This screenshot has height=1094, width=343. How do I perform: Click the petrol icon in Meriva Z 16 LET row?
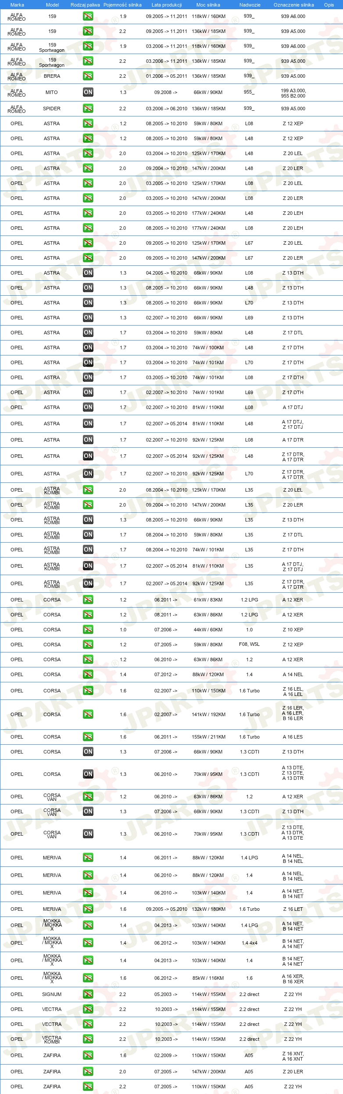point(88,909)
